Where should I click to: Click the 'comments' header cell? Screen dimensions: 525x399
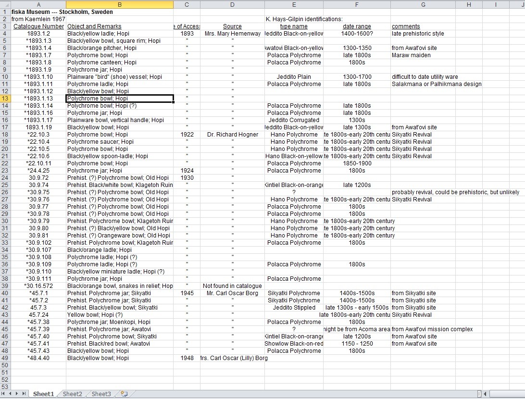423,26
